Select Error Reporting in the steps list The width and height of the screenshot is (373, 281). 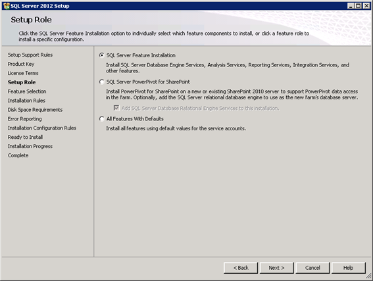click(x=25, y=118)
